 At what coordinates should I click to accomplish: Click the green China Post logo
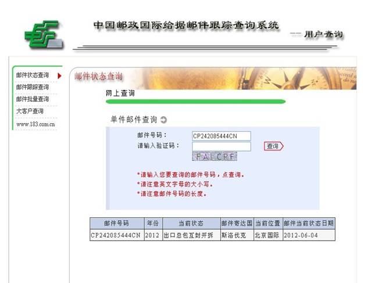point(42,34)
